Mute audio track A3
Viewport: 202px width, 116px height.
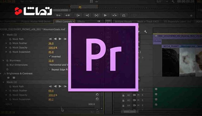tap(139, 100)
